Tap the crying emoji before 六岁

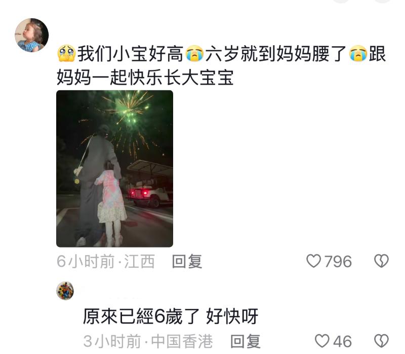pyautogui.click(x=194, y=54)
